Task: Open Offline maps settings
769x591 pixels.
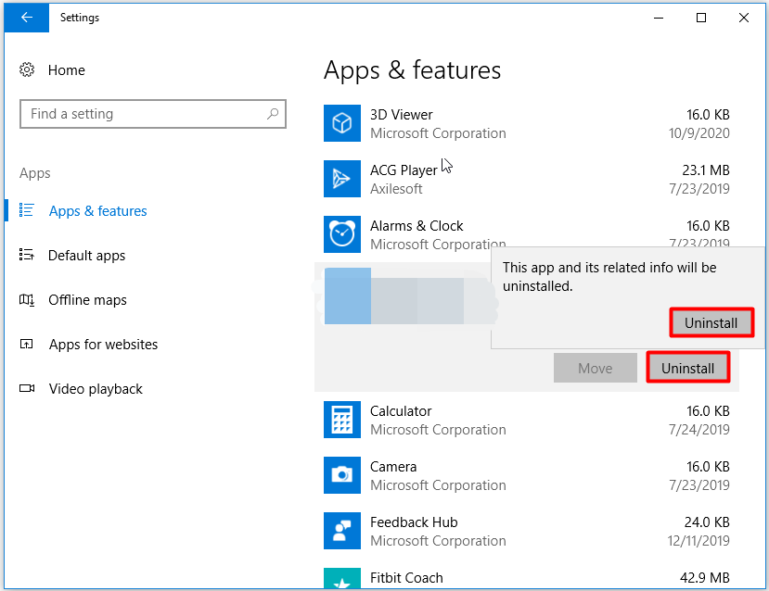Action: click(x=83, y=299)
